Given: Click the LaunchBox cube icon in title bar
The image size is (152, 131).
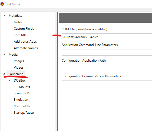Looking at the screenshot, I should pyautogui.click(x=2, y=4).
